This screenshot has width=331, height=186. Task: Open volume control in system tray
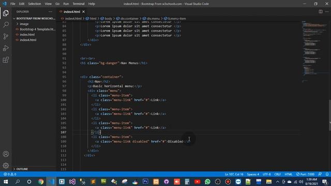point(301,181)
